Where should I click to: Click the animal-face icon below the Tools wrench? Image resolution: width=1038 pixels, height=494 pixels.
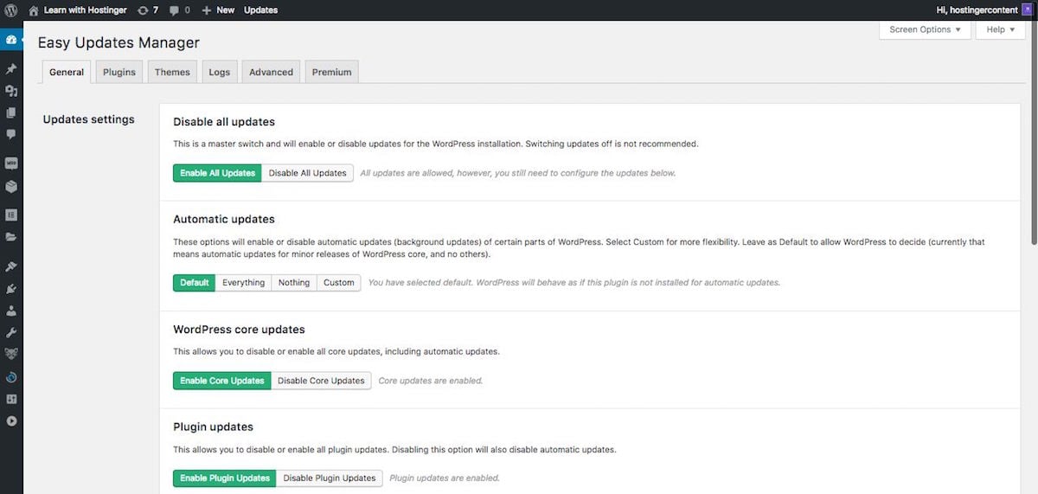(11, 354)
